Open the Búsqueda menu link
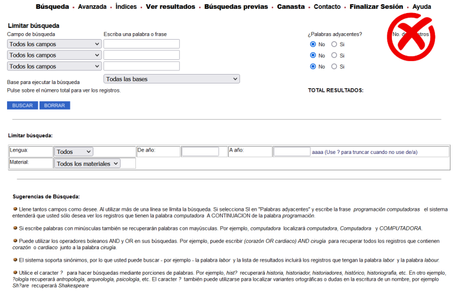 coord(53,7)
